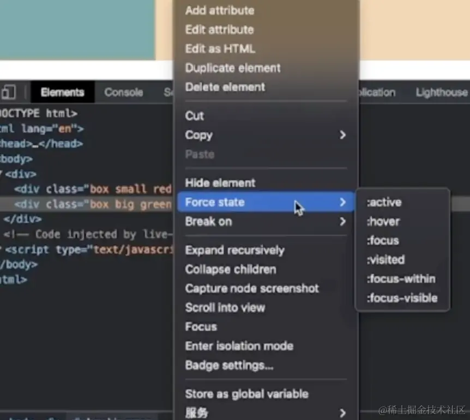This screenshot has height=420, width=470.
Task: Select the script text/javascript node
Action: pyautogui.click(x=89, y=249)
